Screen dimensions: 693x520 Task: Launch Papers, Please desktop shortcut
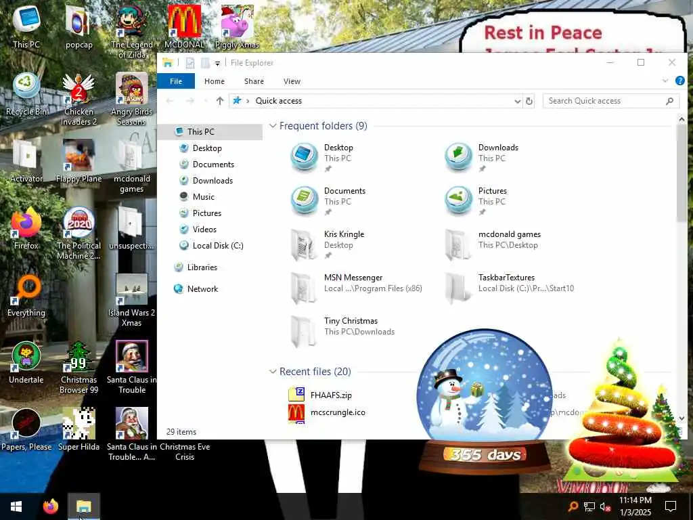26,430
